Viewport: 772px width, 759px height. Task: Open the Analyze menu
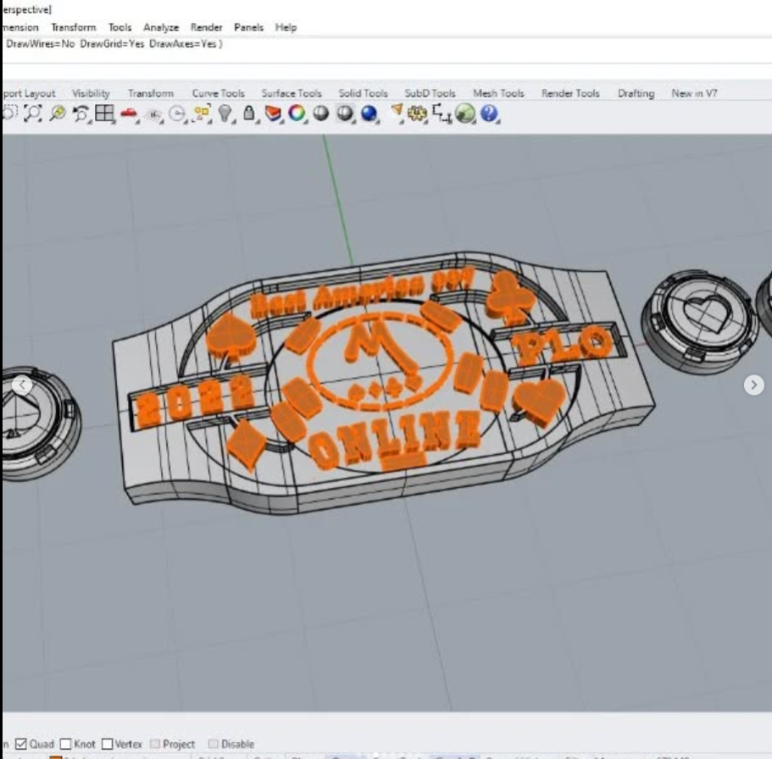[x=161, y=27]
